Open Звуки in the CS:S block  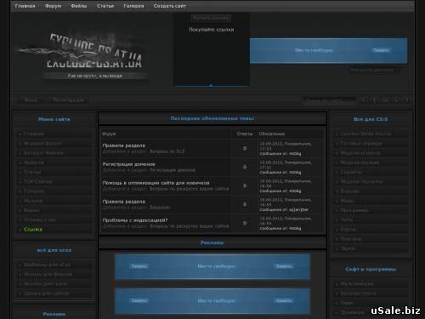coord(348,248)
